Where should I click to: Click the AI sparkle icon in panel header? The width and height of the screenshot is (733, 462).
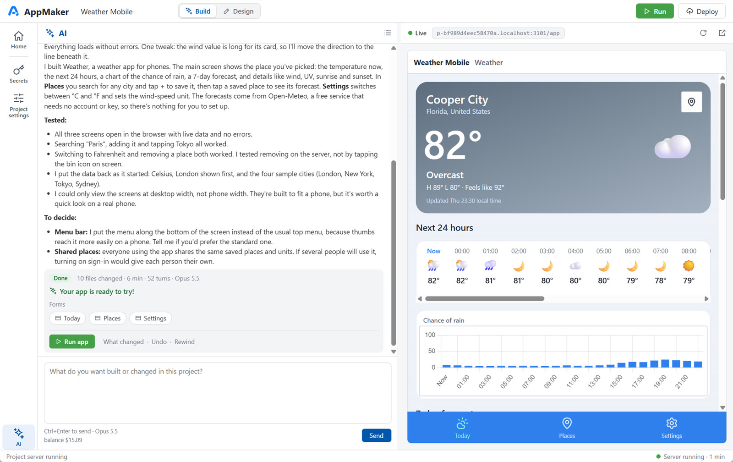(50, 33)
